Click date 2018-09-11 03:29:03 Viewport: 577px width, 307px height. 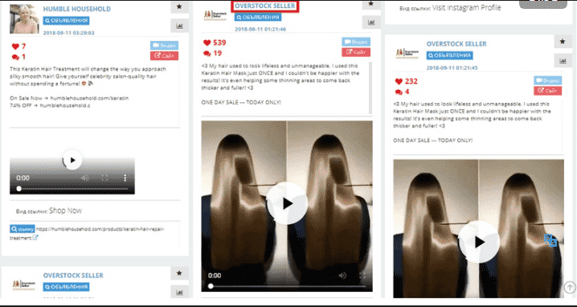click(x=68, y=33)
